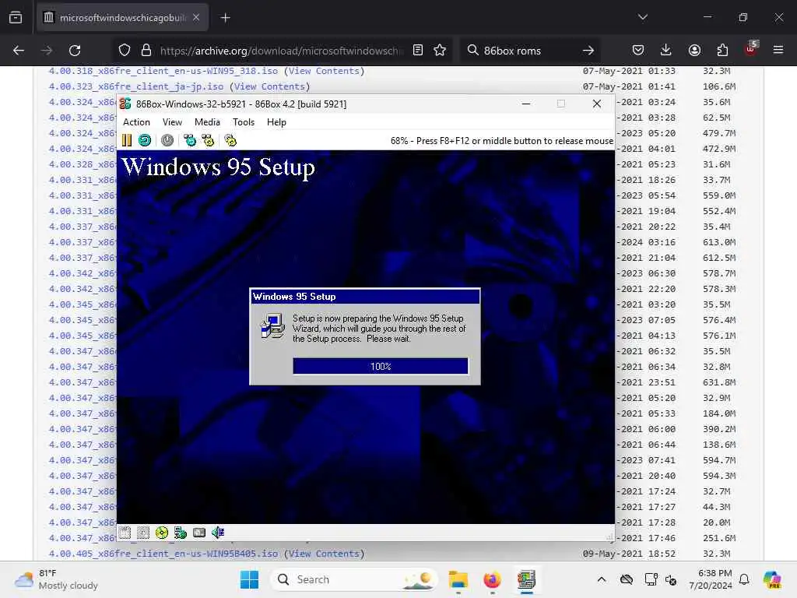The image size is (797, 598).
Task: View Contents of the WIN95_318.iso file
Action: click(325, 71)
